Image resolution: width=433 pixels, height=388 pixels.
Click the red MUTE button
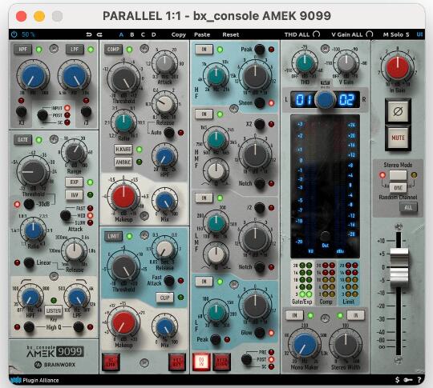click(x=398, y=138)
